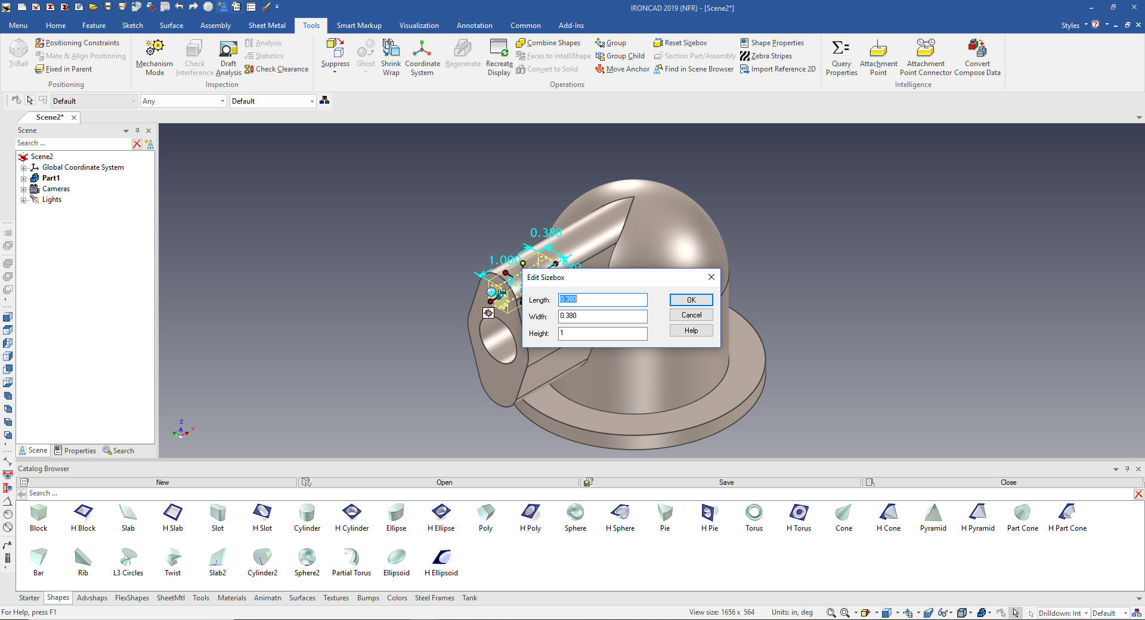
Task: Select the Cylinder shape in catalog
Action: 307,518
